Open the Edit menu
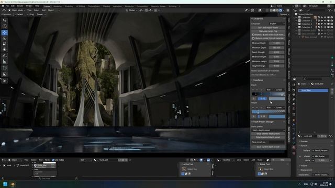This screenshot has width=335, height=188. (x=13, y=6)
